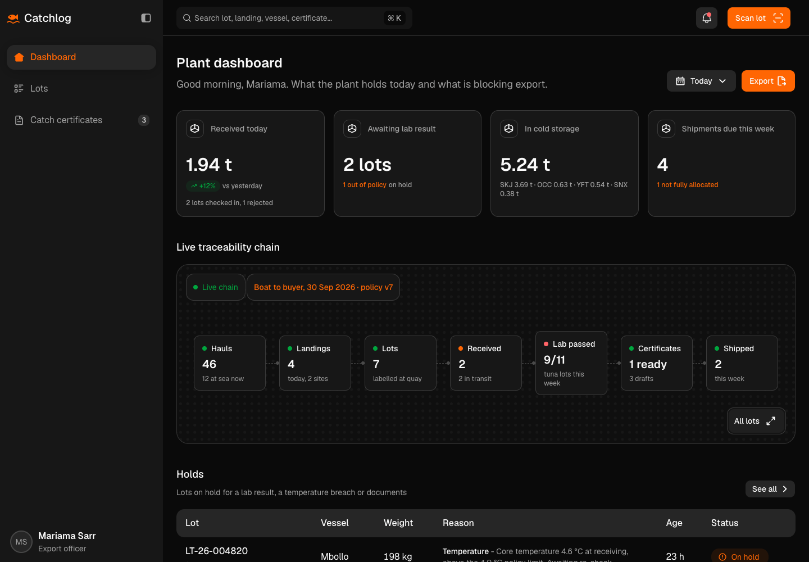Sort holds by the Age column header
Image resolution: width=809 pixels, height=562 pixels.
(x=674, y=523)
